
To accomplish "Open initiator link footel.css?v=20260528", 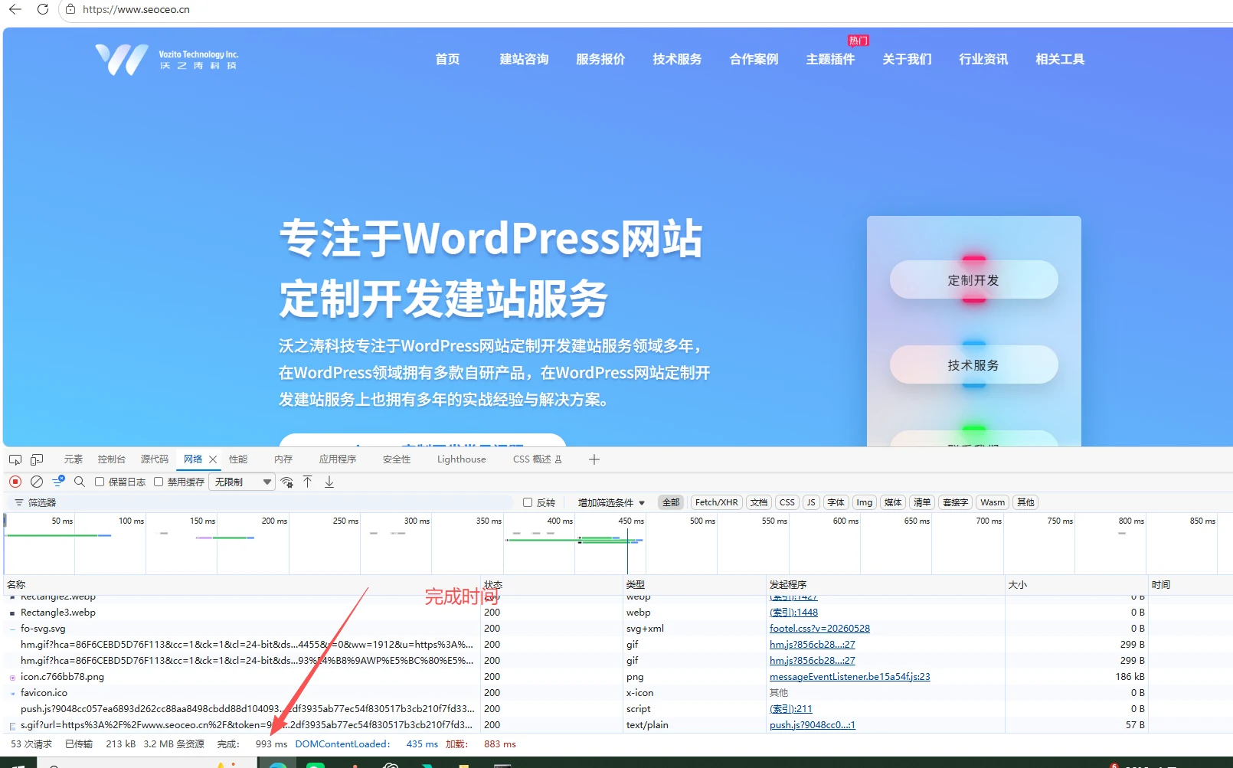I will pos(819,629).
